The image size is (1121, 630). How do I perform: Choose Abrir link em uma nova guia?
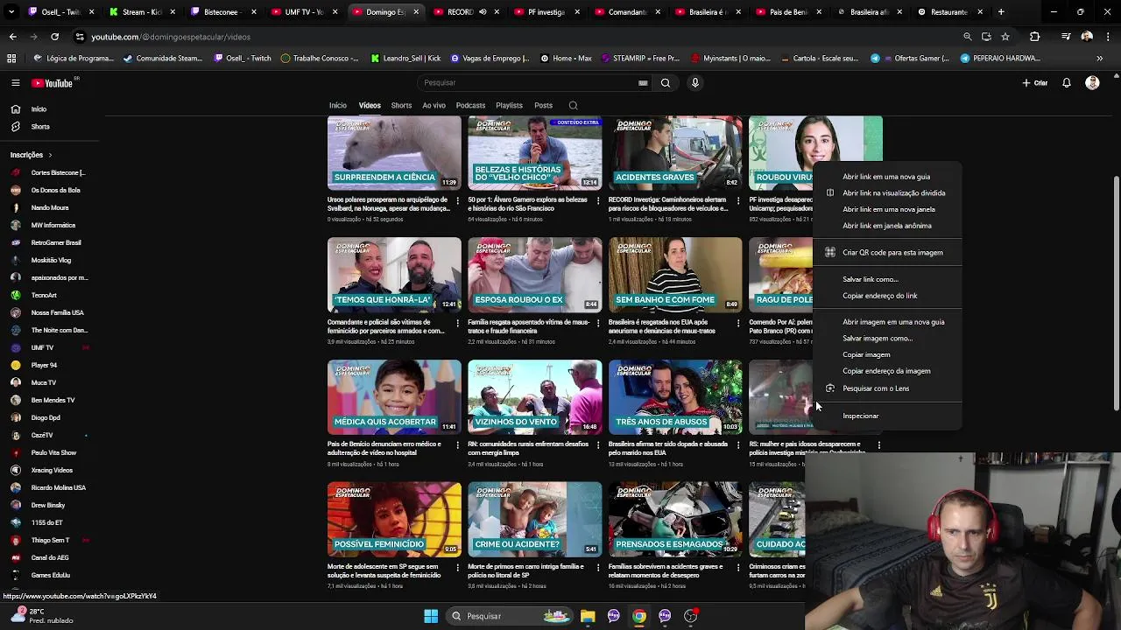pos(887,177)
